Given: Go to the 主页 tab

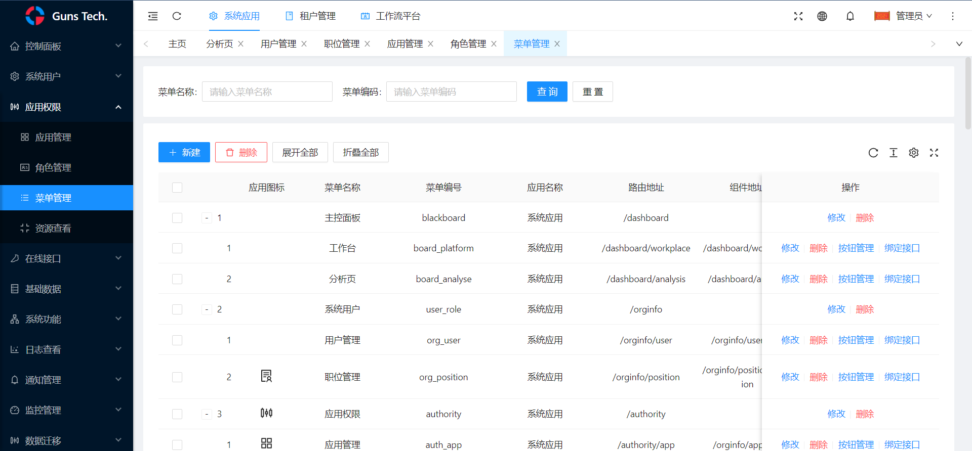Looking at the screenshot, I should click(x=177, y=44).
